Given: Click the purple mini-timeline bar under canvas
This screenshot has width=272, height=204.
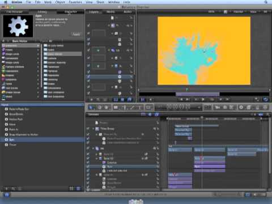Looking at the screenshot, I should (198, 94).
